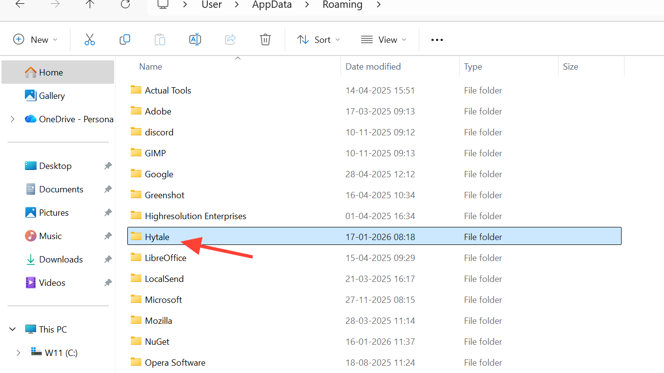Select the Hytale folder
This screenshot has height=373, width=664.
coord(157,237)
